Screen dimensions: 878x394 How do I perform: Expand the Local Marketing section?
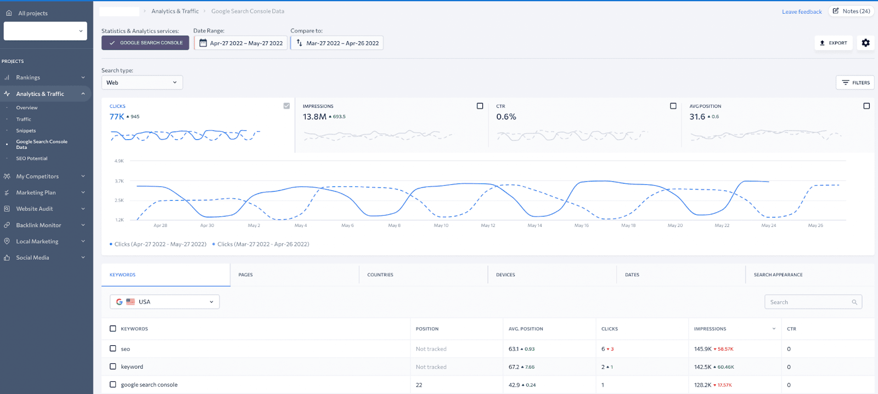click(83, 241)
